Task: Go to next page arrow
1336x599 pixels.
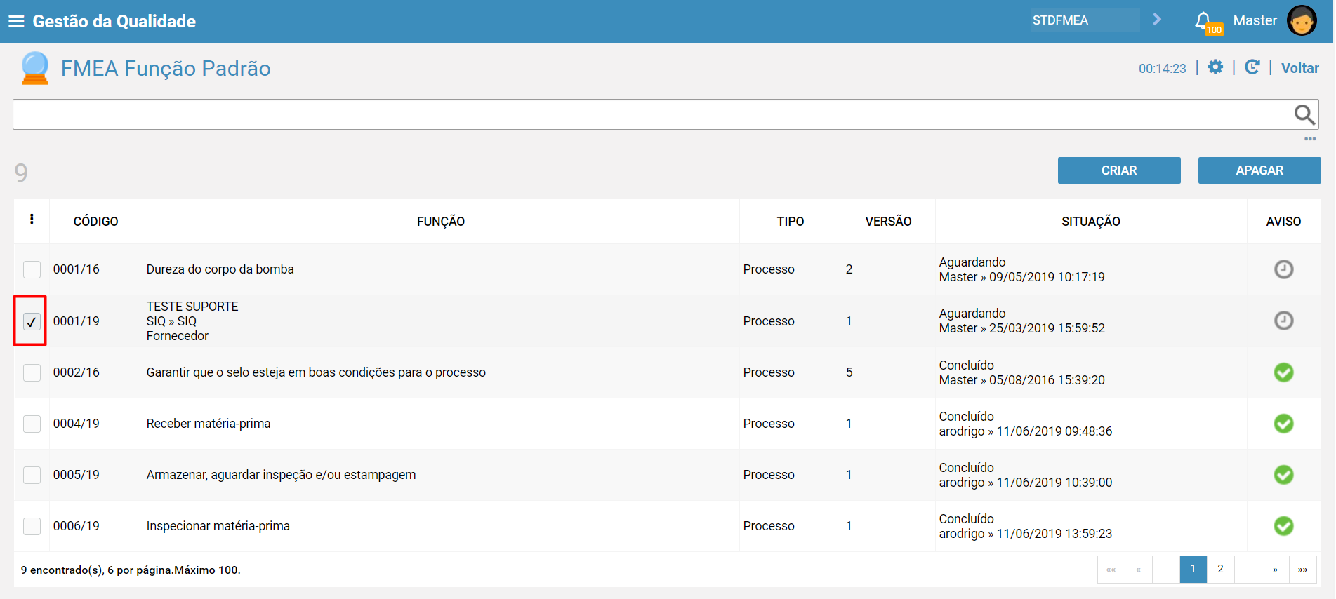Action: 1275,569
